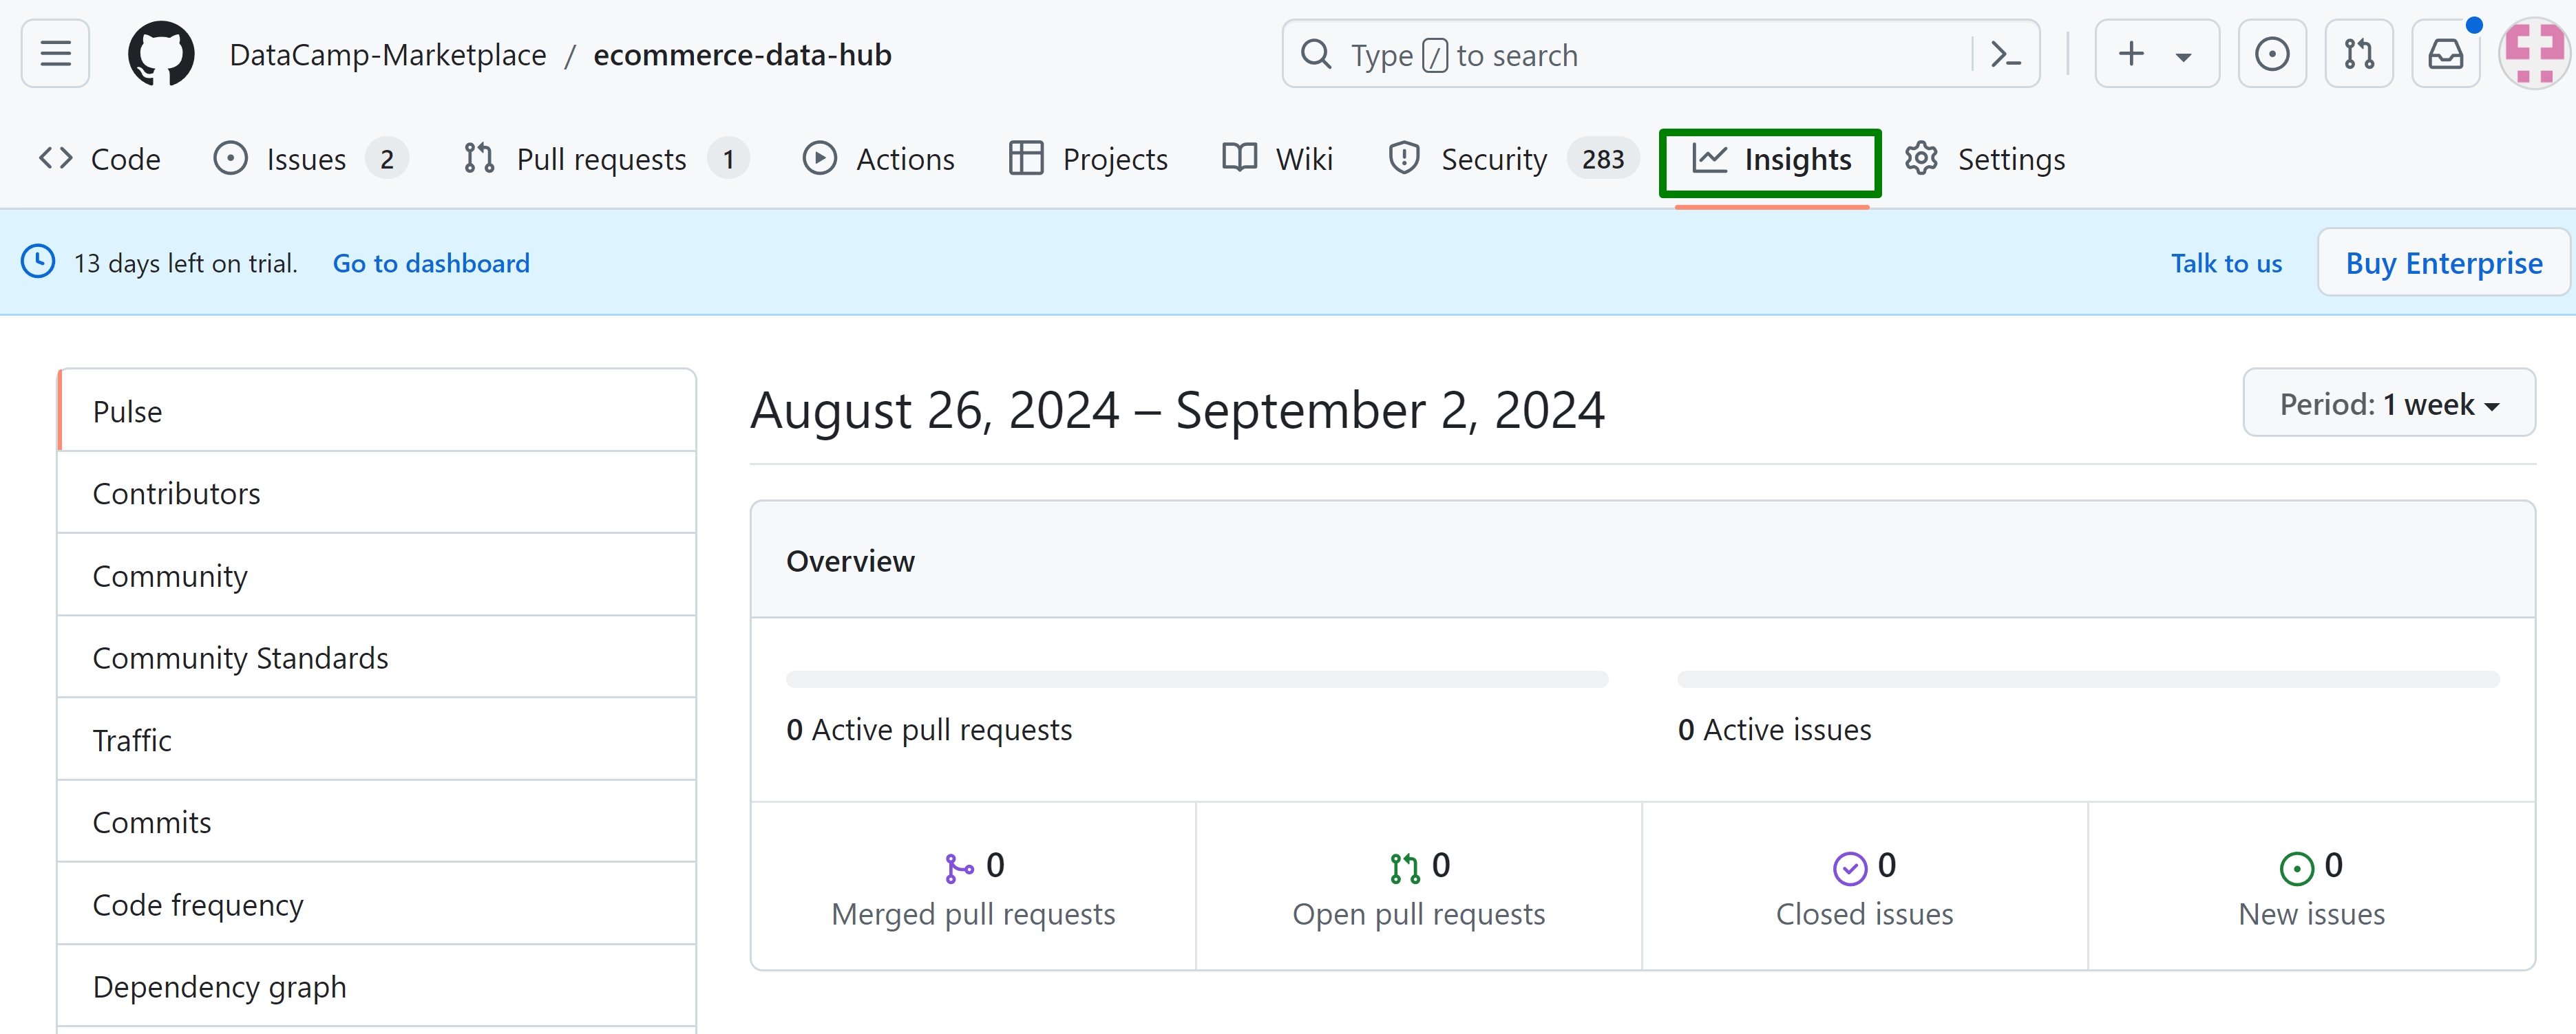Open the Security tab
Image resolution: width=2576 pixels, height=1034 pixels.
[1513, 159]
